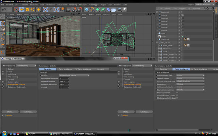Select the Scale tool icon
The height and width of the screenshot is (136, 218).
tap(27, 10)
